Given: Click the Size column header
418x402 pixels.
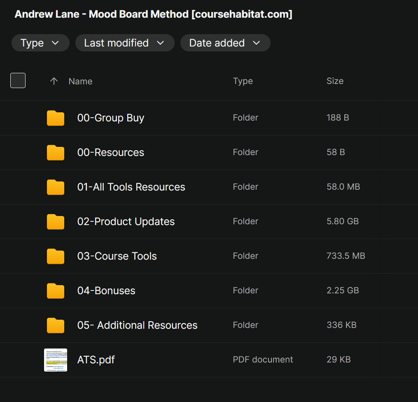Looking at the screenshot, I should [335, 81].
